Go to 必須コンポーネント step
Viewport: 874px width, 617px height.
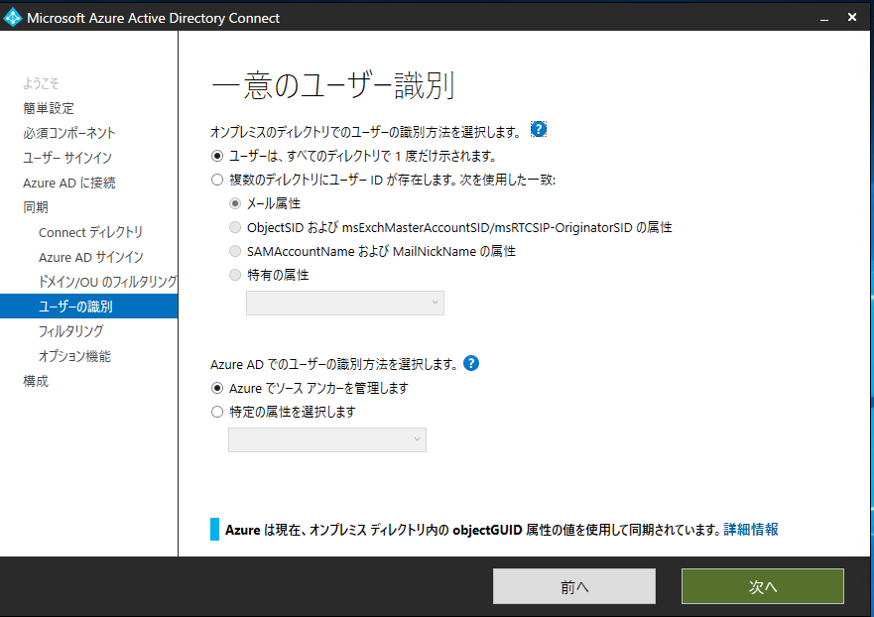(x=69, y=133)
